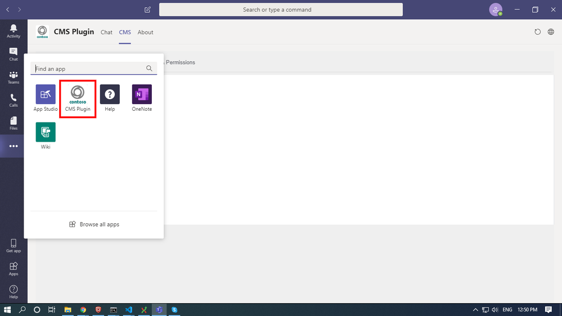
Task: Open the notification center icon
Action: [548, 310]
